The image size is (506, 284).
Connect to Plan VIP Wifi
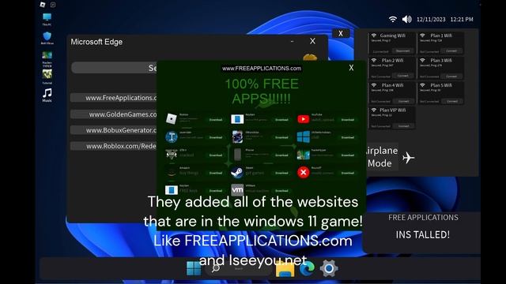click(403, 125)
